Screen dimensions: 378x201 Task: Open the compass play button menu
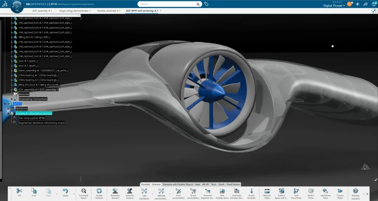[17, 7]
